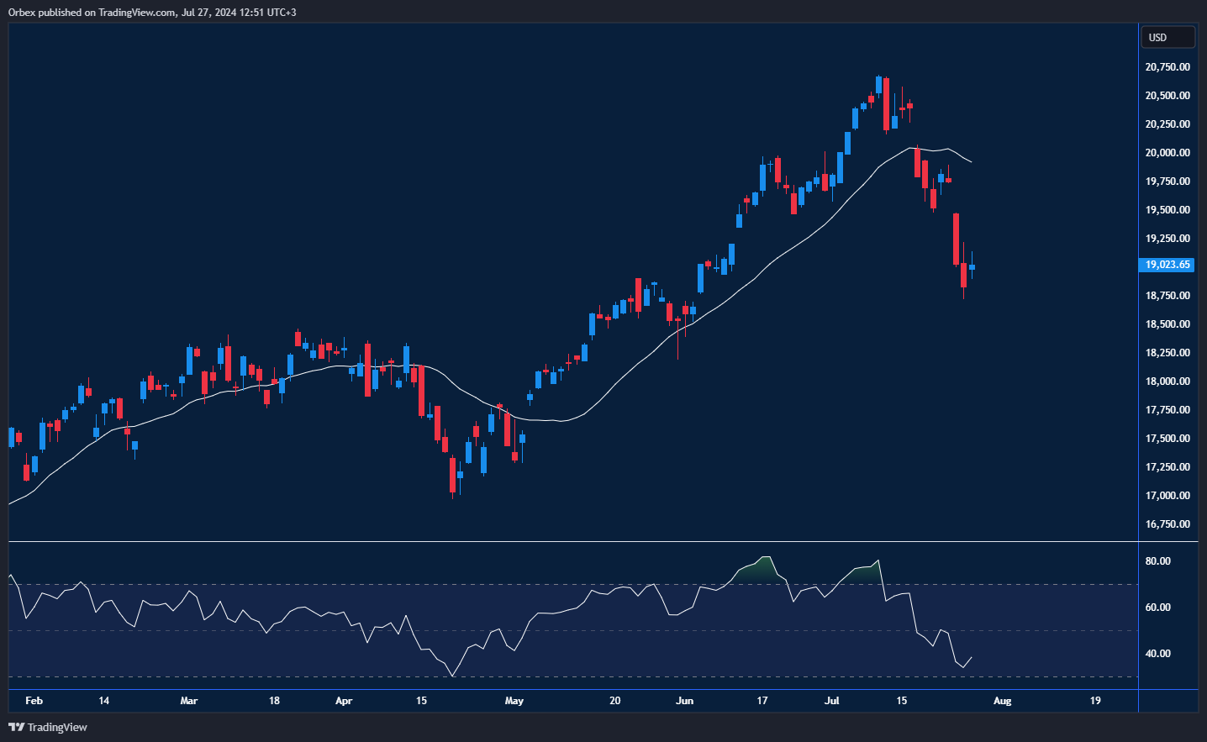Image resolution: width=1207 pixels, height=742 pixels.
Task: Click the 20,750.00 price axis label
Action: tap(1167, 66)
